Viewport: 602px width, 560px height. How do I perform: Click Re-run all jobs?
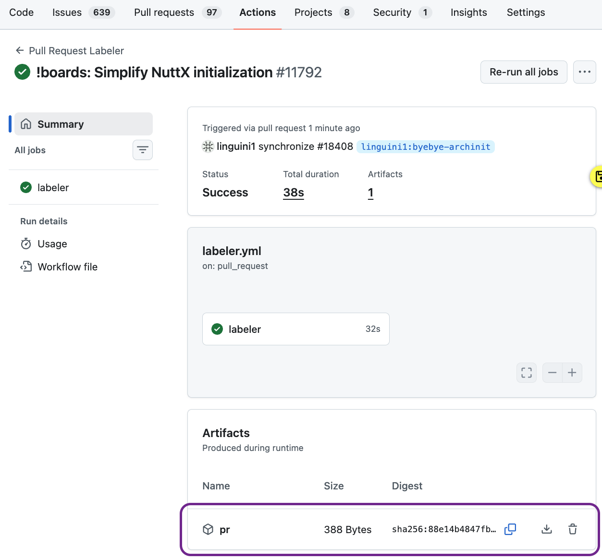pyautogui.click(x=523, y=72)
